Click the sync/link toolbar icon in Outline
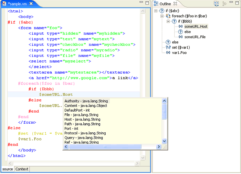The height and width of the screenshot is (174, 241). [216, 4]
